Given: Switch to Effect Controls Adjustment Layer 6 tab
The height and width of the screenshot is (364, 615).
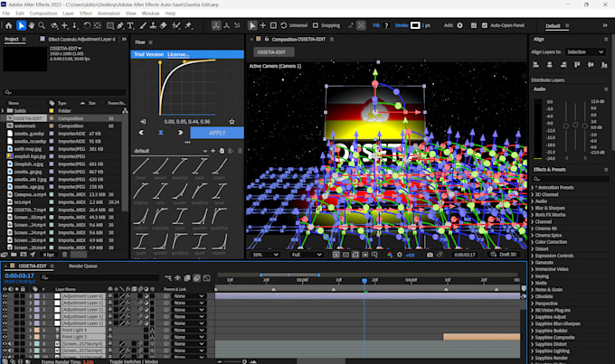Looking at the screenshot, I should tap(81, 39).
